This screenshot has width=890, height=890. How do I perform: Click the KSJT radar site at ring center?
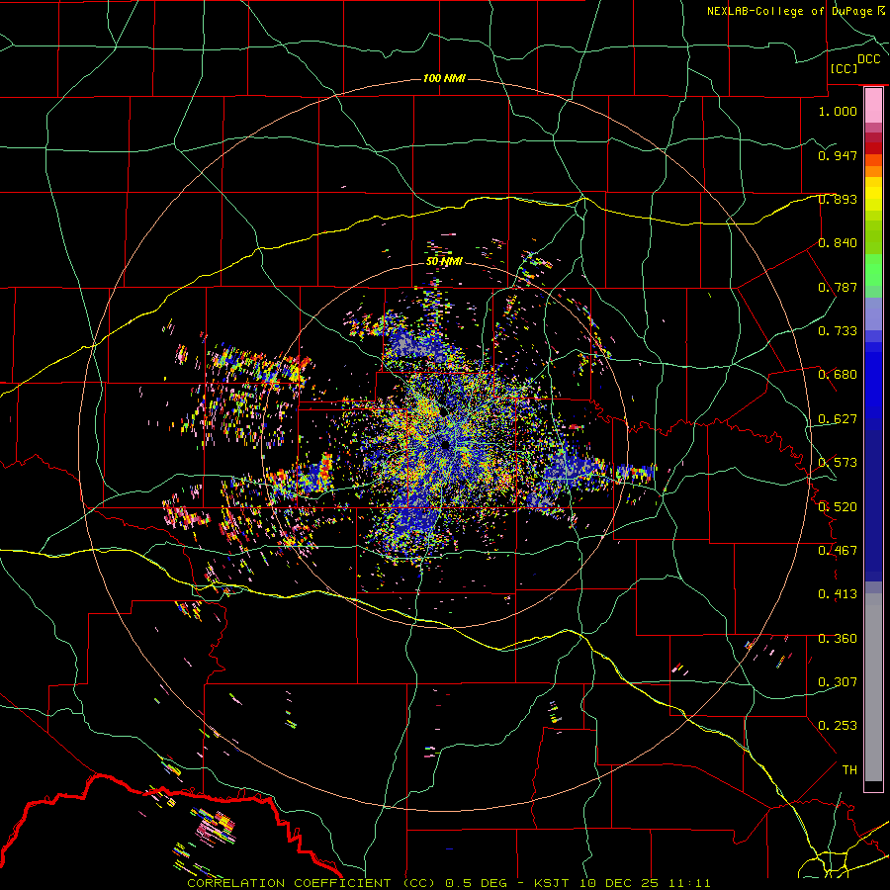[446, 445]
